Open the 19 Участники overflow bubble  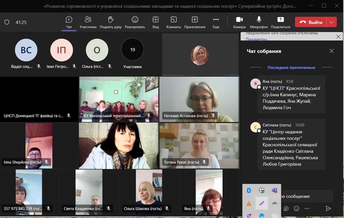click(132, 50)
